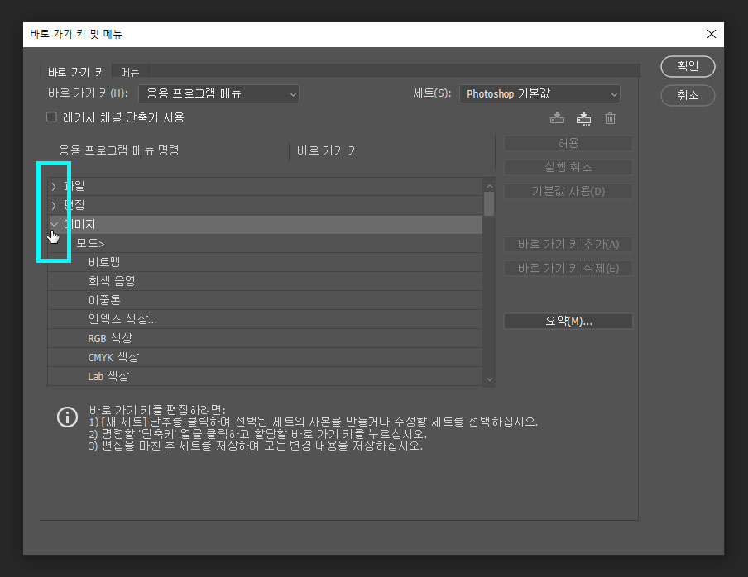Screen dimensions: 748x577
Task: Expand the 편집 menu group
Action: pyautogui.click(x=54, y=205)
